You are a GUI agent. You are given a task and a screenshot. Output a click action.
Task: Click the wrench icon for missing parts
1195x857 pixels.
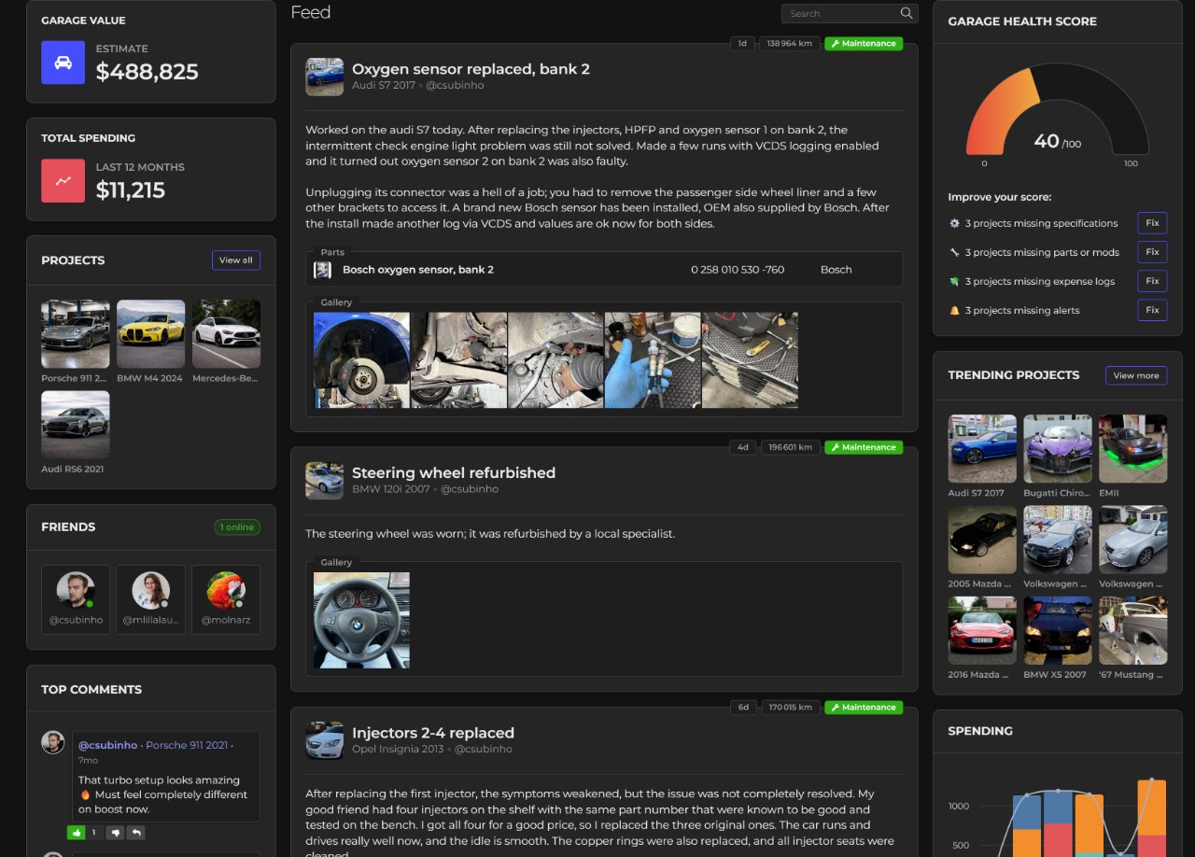point(954,252)
